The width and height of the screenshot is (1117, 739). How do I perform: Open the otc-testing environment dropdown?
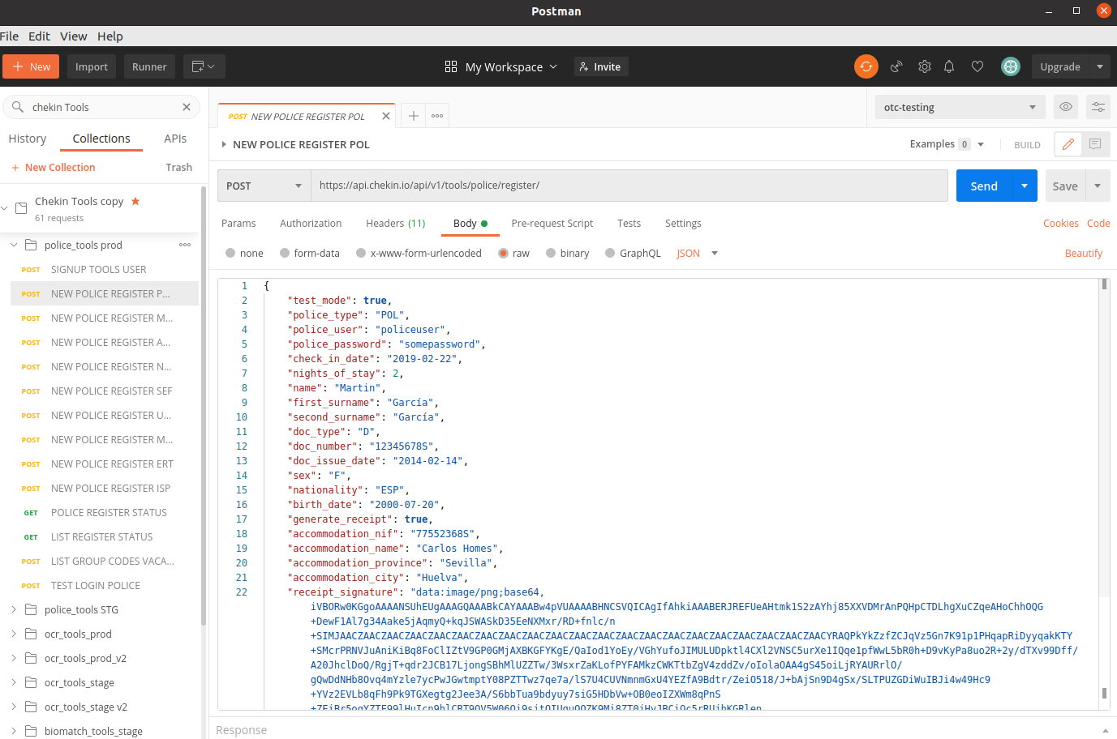point(959,107)
